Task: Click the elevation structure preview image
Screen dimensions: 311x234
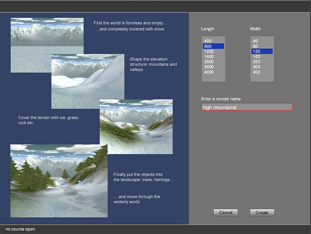Action: point(88,82)
